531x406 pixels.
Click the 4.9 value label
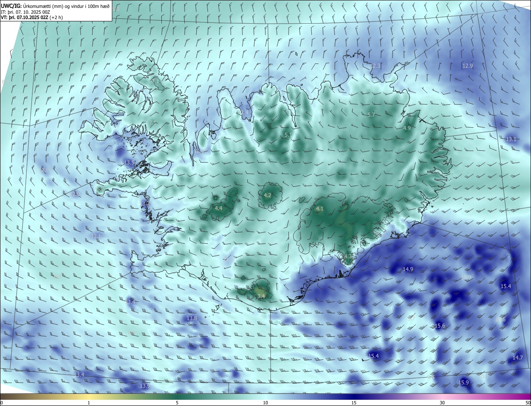pos(407,128)
